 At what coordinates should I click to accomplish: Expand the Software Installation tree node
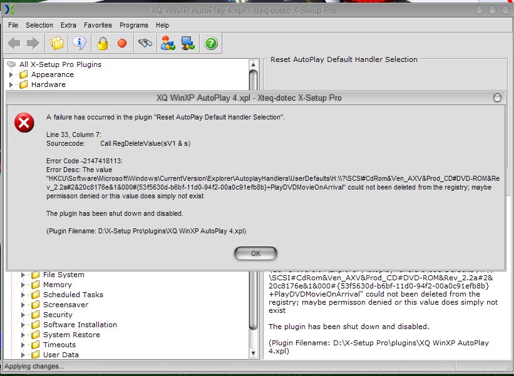23,325
